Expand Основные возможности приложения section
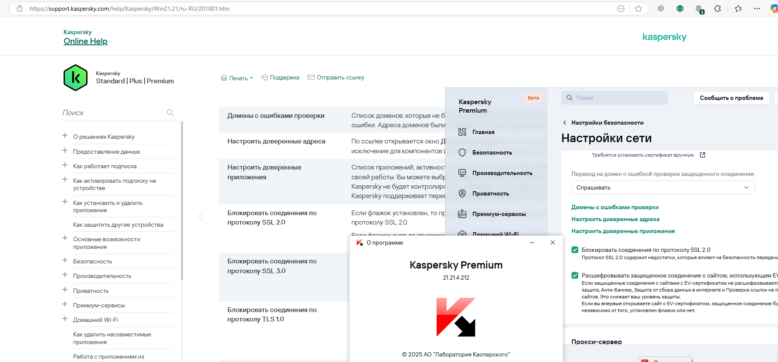 point(65,238)
